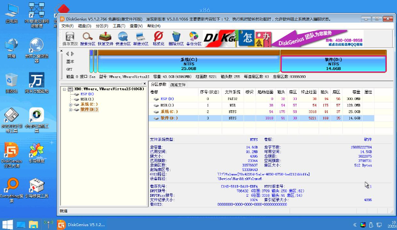Open the 查看(V) menu
397x230 pixels.
[136, 26]
